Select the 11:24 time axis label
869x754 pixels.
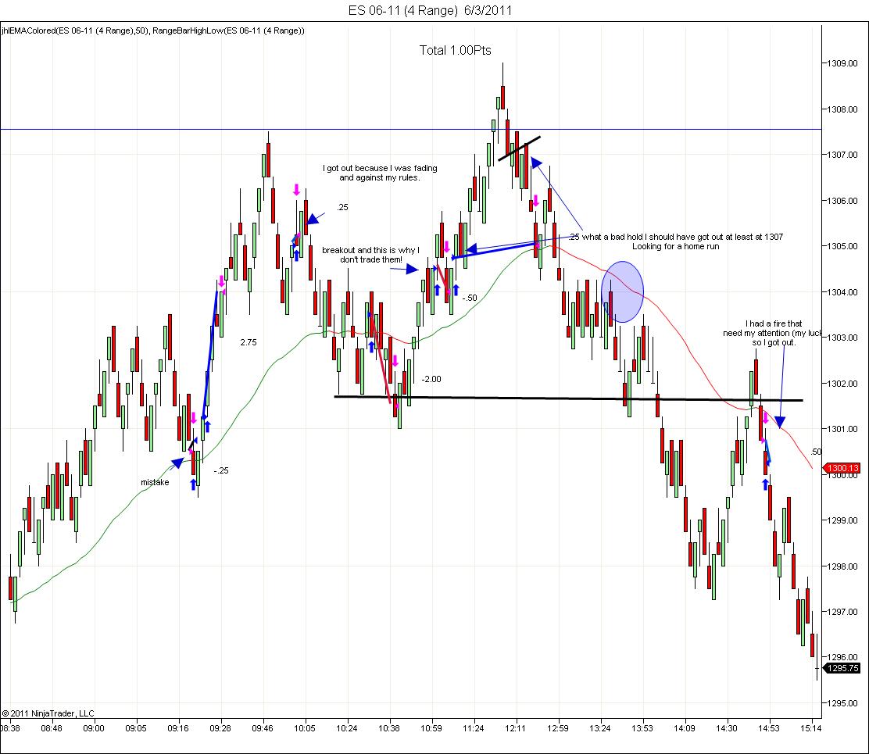click(473, 728)
